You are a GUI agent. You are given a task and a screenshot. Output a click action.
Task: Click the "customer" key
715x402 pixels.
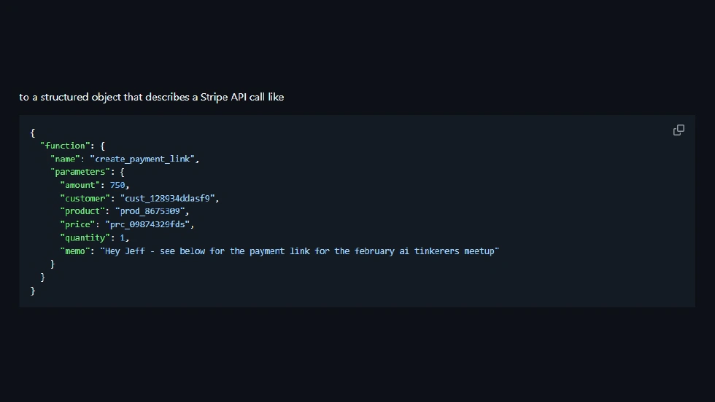(85, 198)
